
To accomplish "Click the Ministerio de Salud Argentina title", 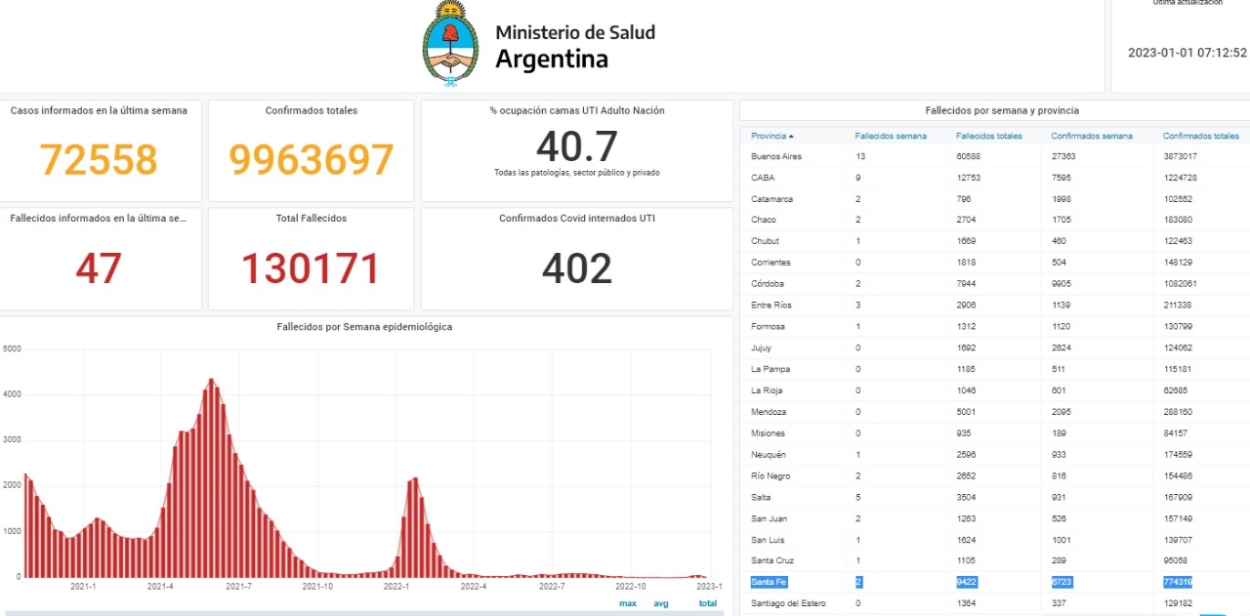I will [x=574, y=46].
